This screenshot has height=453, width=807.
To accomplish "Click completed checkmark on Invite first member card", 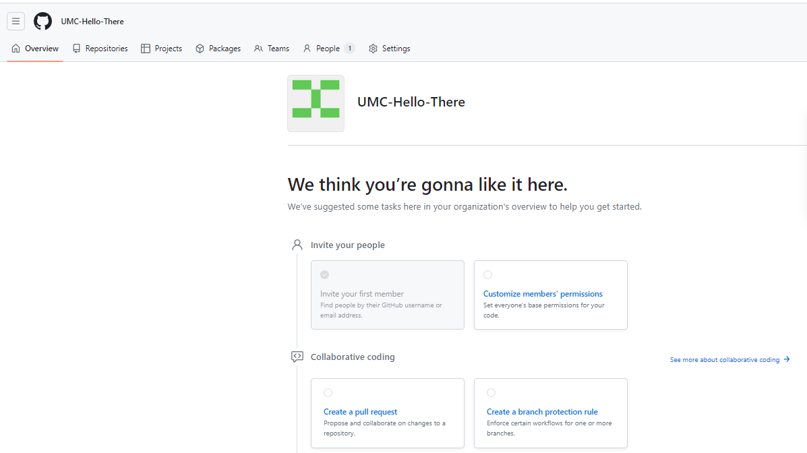I will point(325,275).
